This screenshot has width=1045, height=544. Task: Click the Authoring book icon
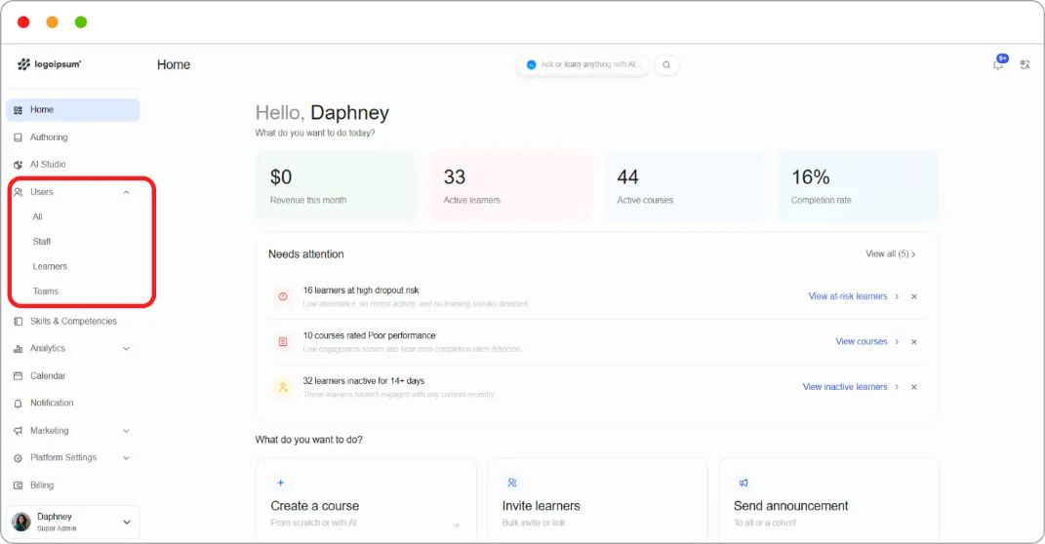click(18, 137)
